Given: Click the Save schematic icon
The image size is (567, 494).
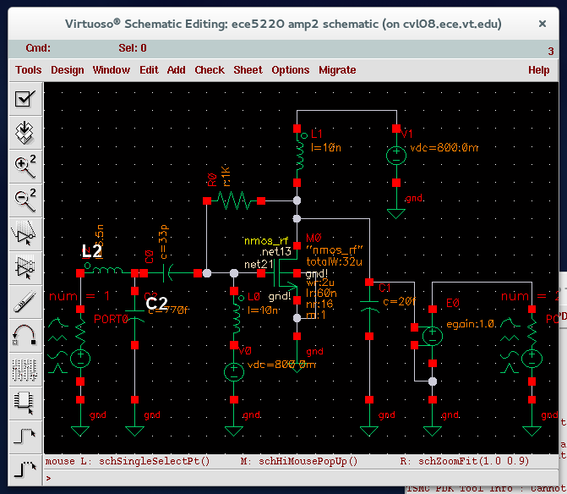Looking at the screenshot, I should [x=25, y=133].
